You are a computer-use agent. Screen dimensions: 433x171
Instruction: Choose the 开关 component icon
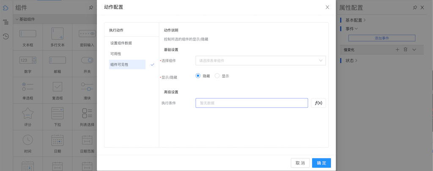87,60
